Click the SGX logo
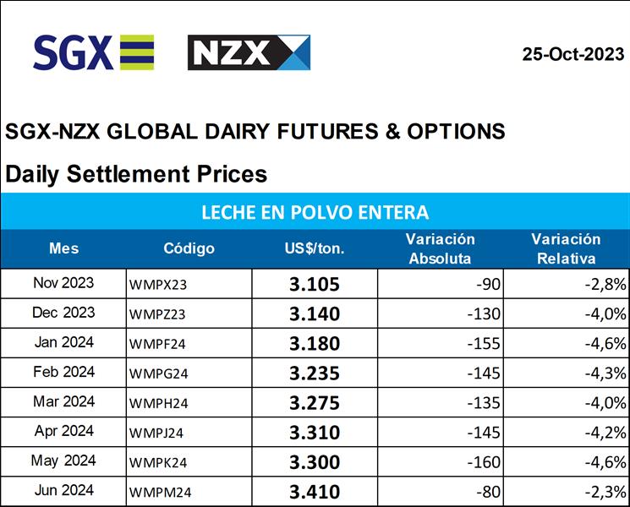The height and width of the screenshot is (507, 630). [93, 52]
